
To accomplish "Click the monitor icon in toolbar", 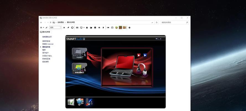I will [x=81, y=27].
